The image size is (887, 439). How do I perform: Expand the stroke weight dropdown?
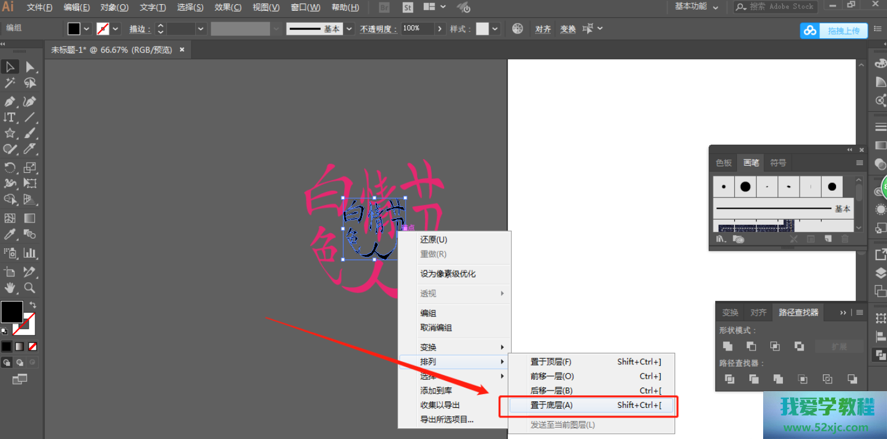click(x=201, y=29)
